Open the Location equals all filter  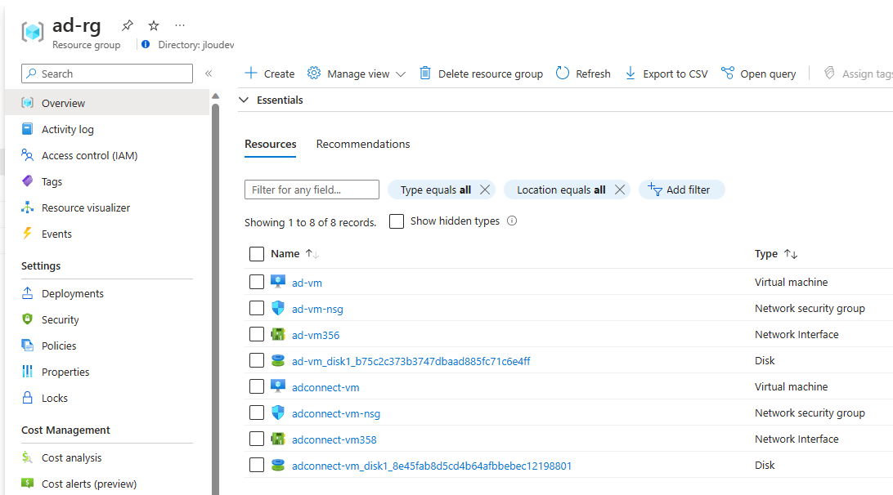coord(561,190)
